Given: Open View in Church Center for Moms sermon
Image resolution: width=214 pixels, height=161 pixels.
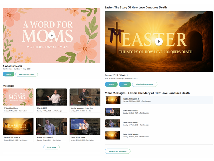Looking at the screenshot, I should click(x=26, y=74).
